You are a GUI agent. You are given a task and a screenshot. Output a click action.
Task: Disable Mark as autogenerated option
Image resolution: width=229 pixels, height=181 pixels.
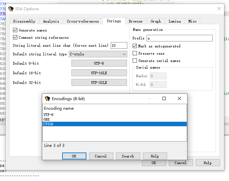pos(135,46)
